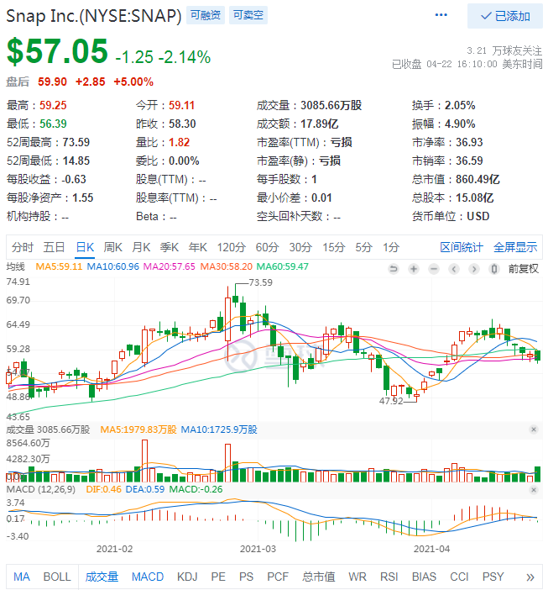Click the Snap Inc.(NYSE:SNAP) title
The height and width of the screenshot is (590, 548).
coord(94,16)
